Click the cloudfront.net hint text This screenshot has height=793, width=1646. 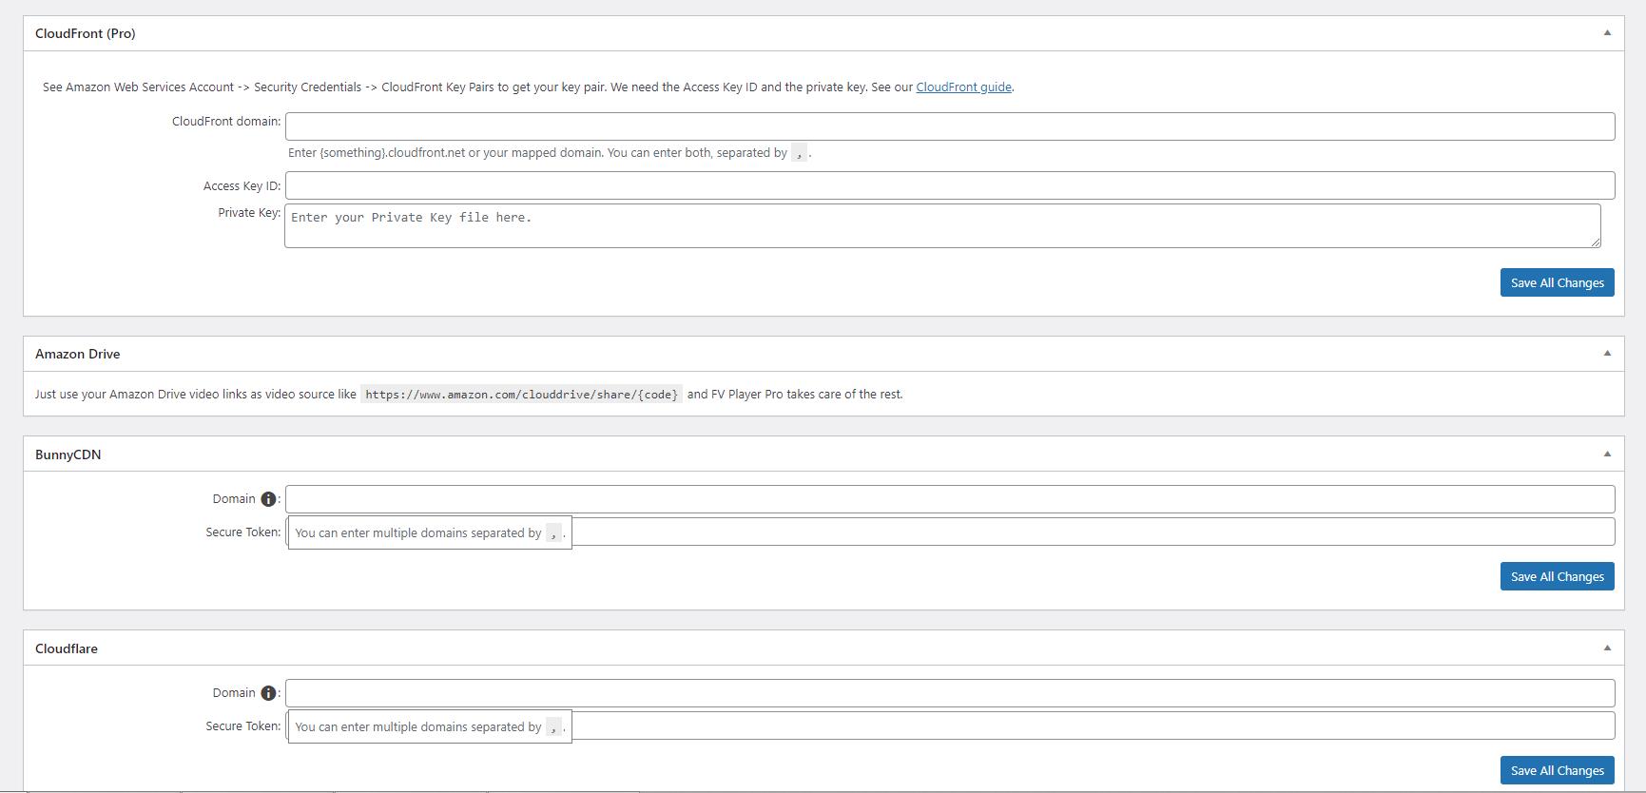[x=550, y=152]
